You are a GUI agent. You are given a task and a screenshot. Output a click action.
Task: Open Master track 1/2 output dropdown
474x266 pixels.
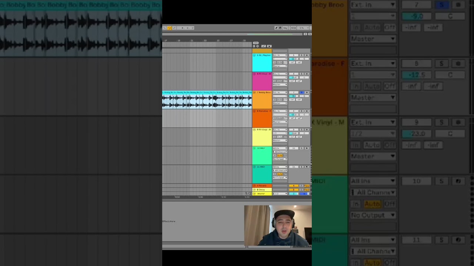[280, 194]
